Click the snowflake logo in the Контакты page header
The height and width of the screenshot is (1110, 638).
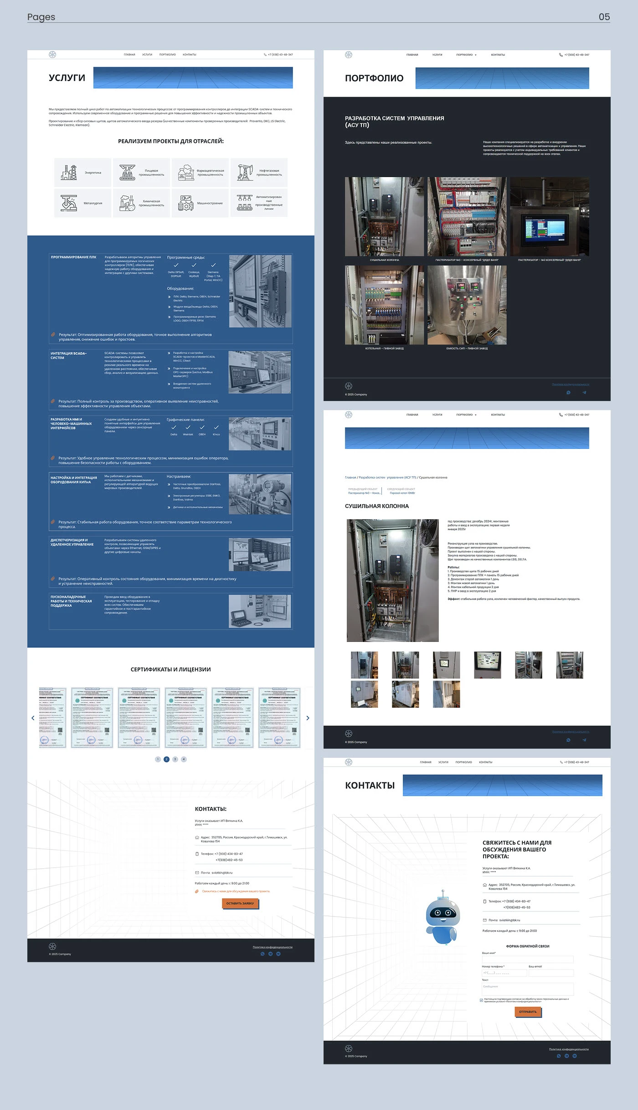point(349,762)
